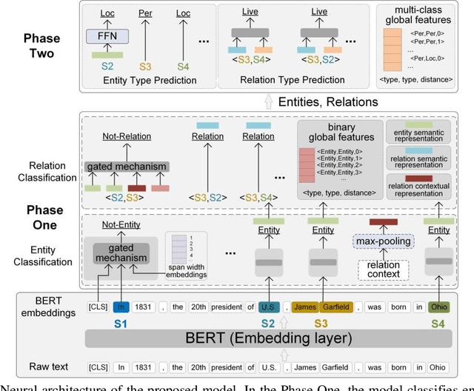Screen dimensions: 474x391
Task: Click the gated mechanism box under Not-Relation
Action: point(126,167)
